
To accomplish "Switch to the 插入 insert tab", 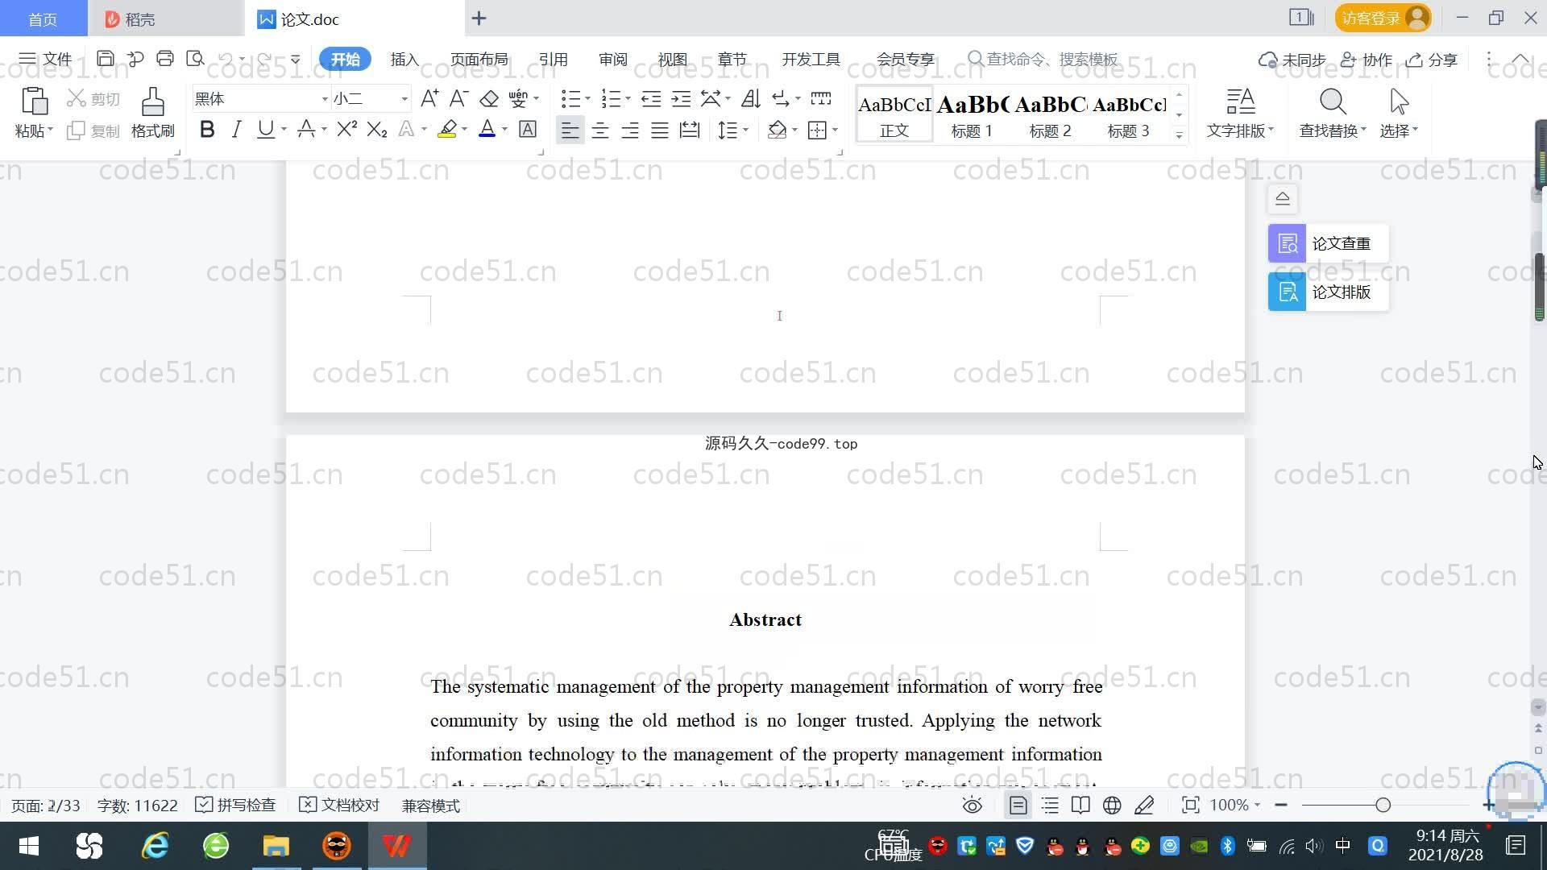I will coord(404,59).
